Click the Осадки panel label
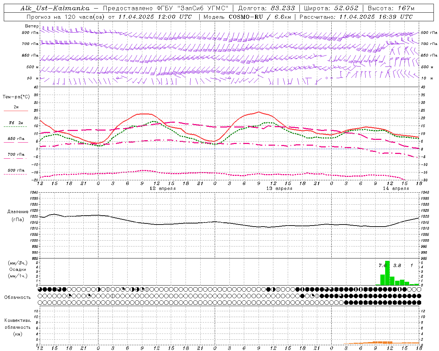The height and width of the screenshot is (351, 439). (18, 269)
